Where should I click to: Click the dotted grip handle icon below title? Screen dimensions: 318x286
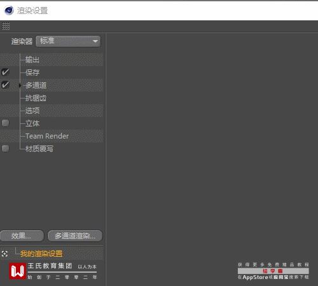coord(6,26)
